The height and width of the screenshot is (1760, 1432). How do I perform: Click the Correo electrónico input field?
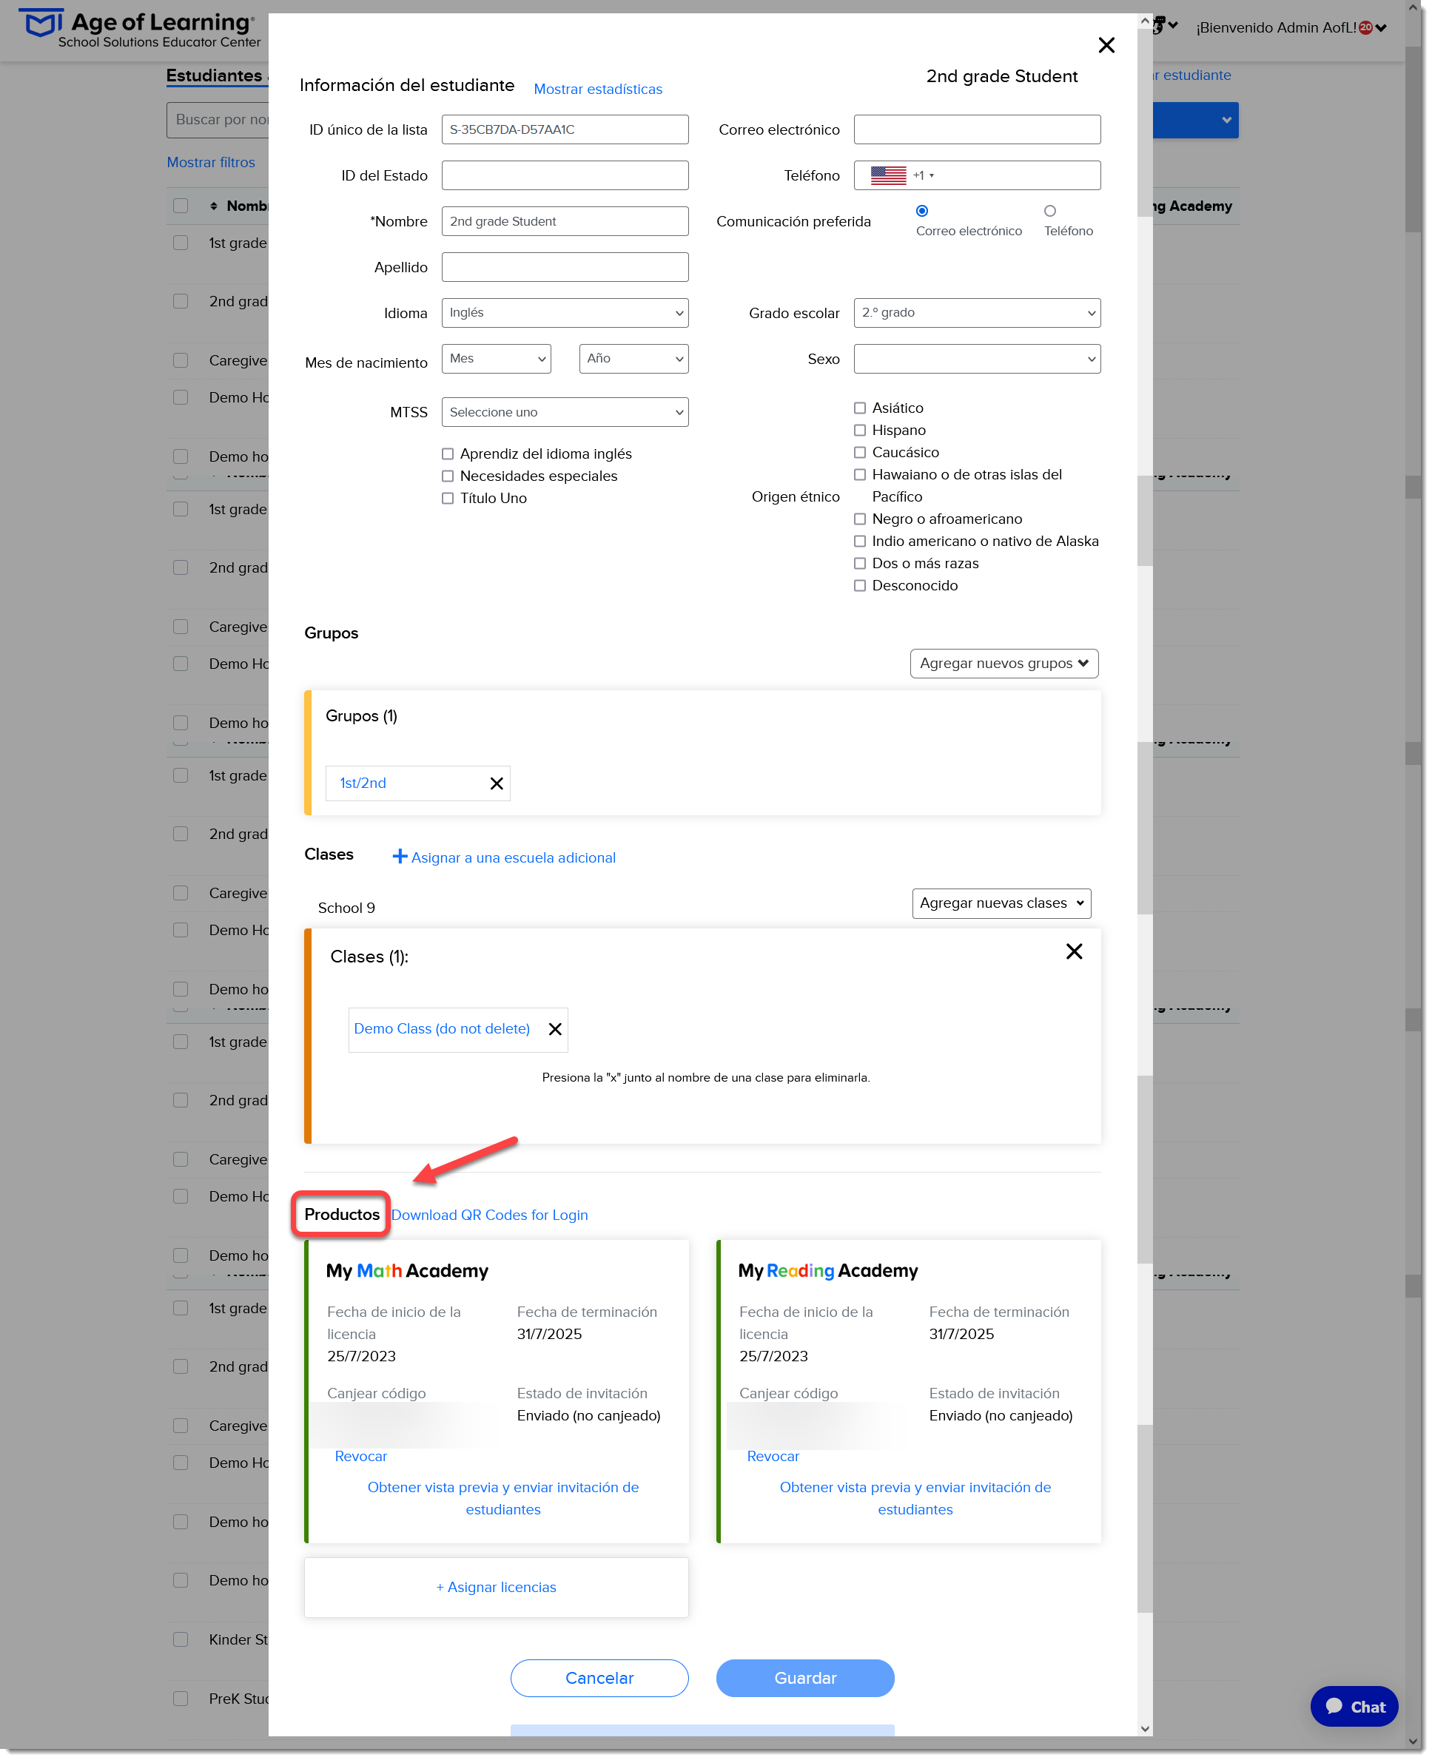pyautogui.click(x=977, y=129)
